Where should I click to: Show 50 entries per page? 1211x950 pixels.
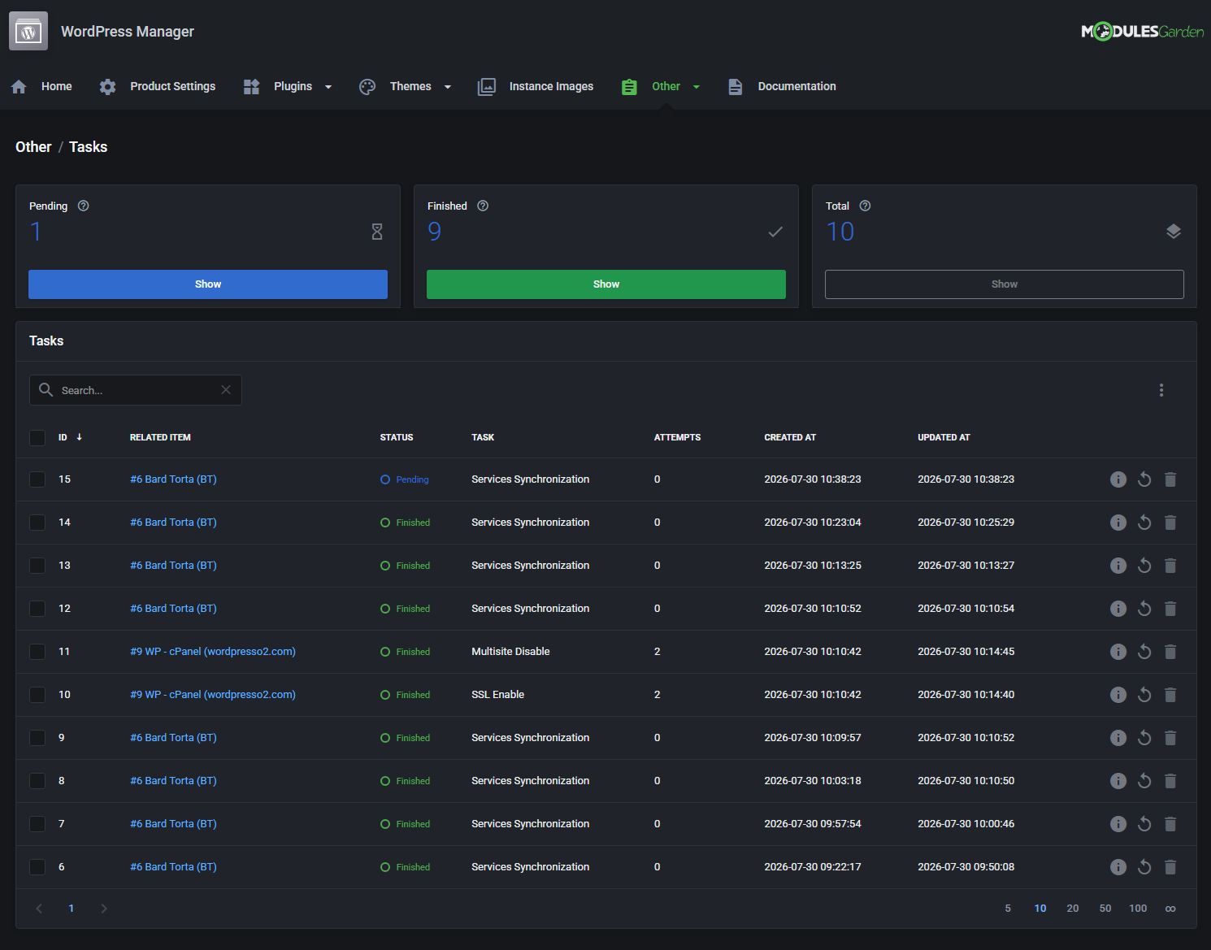tap(1105, 909)
